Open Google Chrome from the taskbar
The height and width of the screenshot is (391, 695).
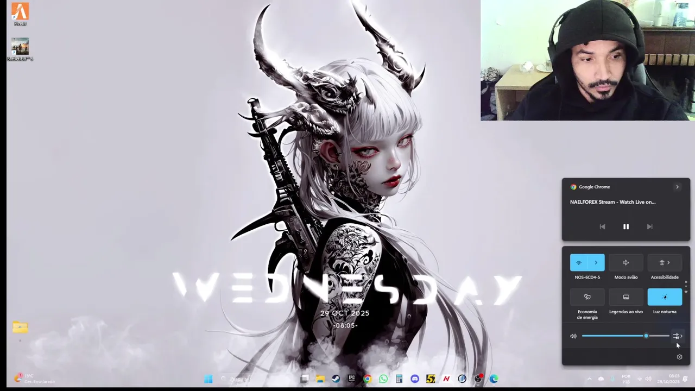[368, 379]
